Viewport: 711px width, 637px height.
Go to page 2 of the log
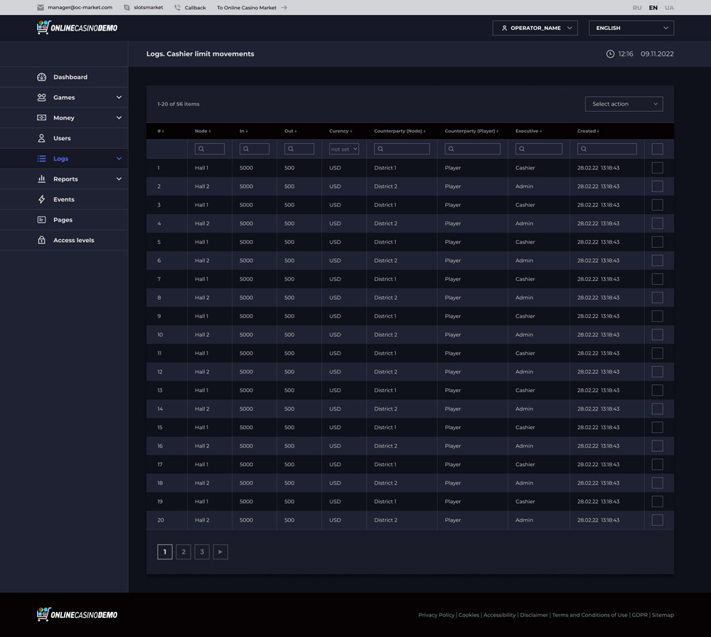click(183, 552)
